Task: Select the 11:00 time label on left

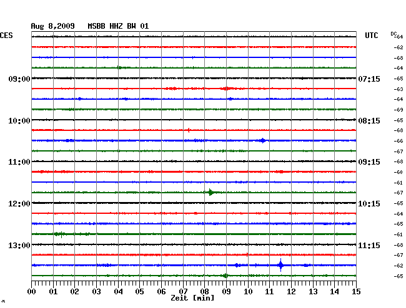Action: [19, 162]
